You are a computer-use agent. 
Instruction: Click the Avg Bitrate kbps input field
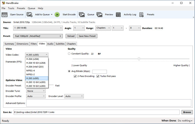tap(99, 72)
